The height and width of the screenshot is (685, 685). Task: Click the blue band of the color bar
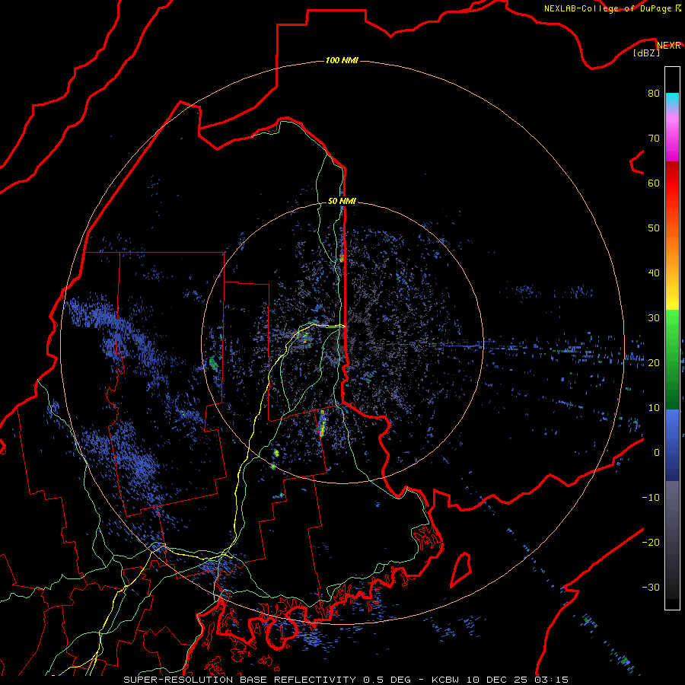pyautogui.click(x=672, y=444)
